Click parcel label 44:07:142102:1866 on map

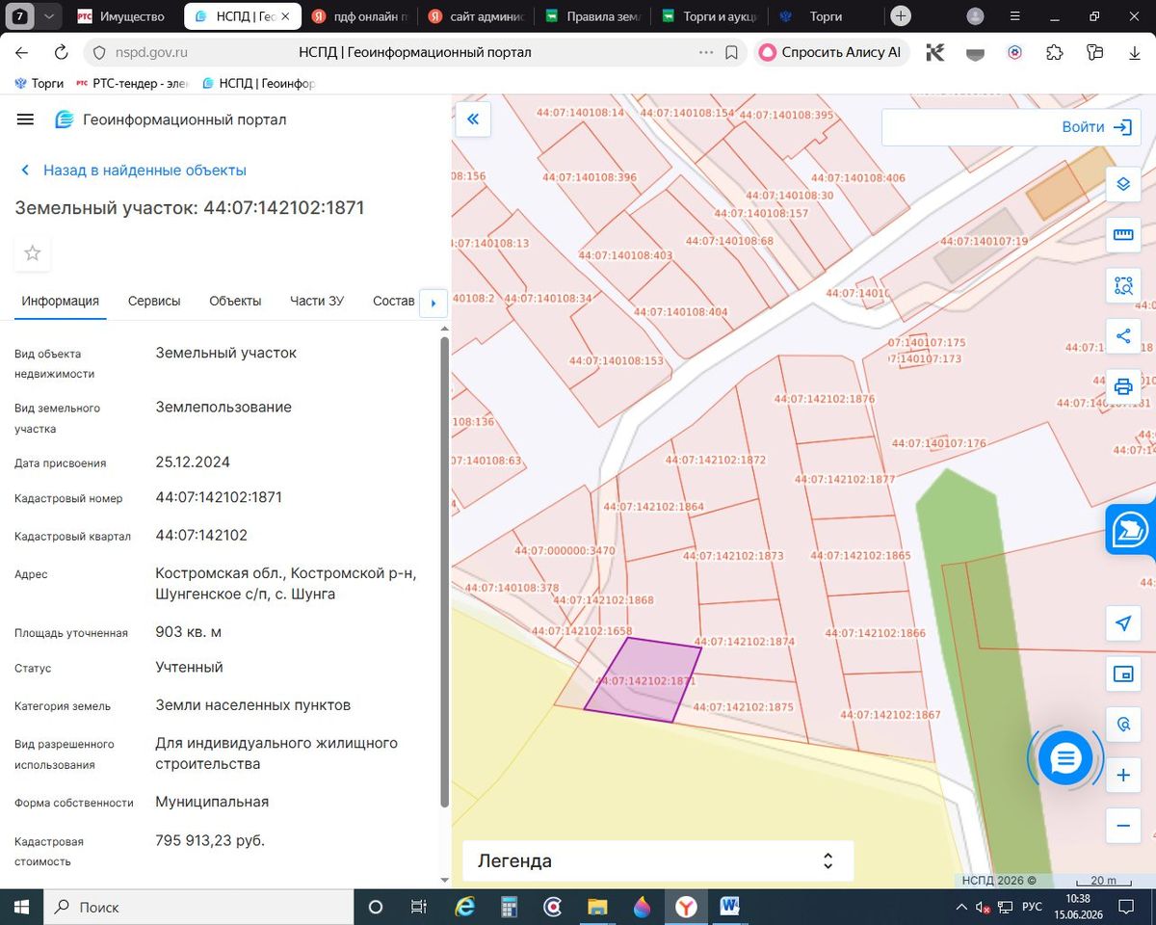[875, 633]
